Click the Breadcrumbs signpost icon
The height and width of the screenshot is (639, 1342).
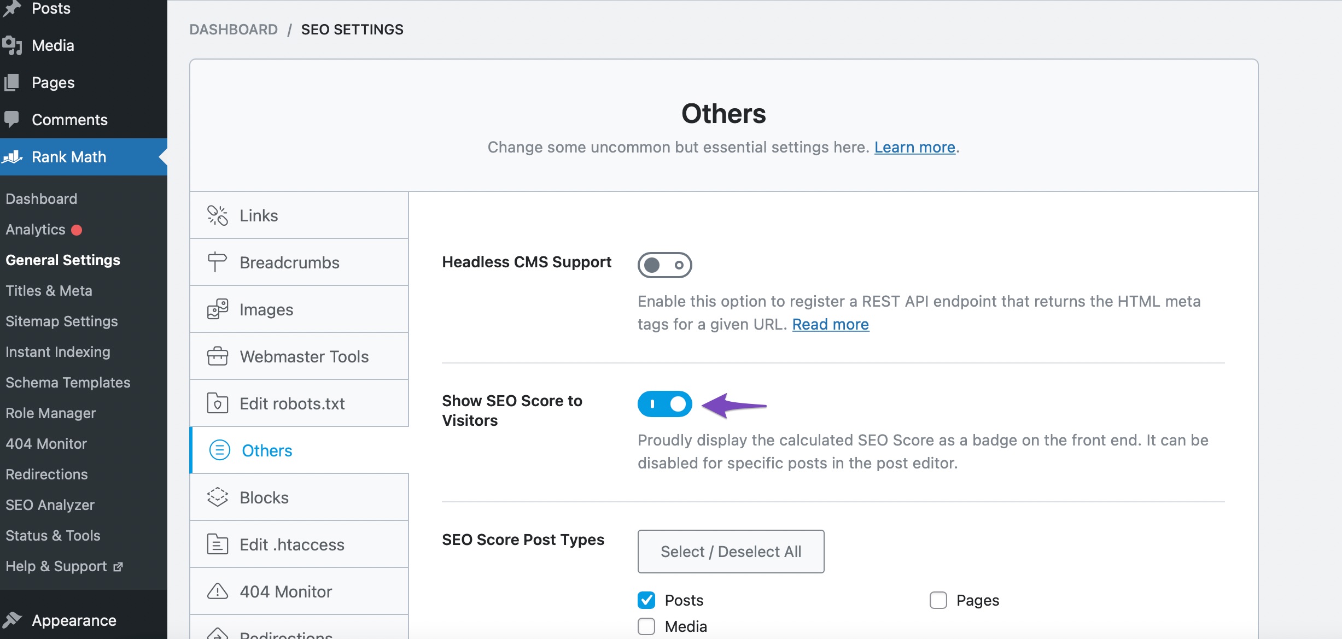click(217, 262)
